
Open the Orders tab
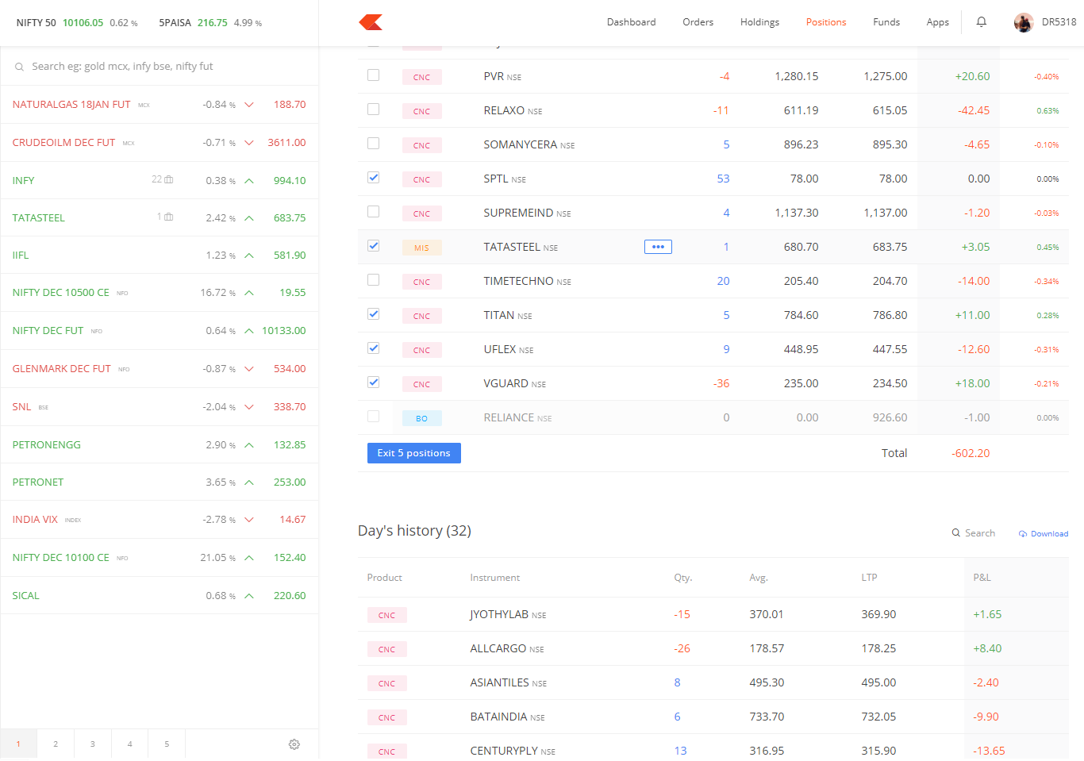[x=698, y=22]
